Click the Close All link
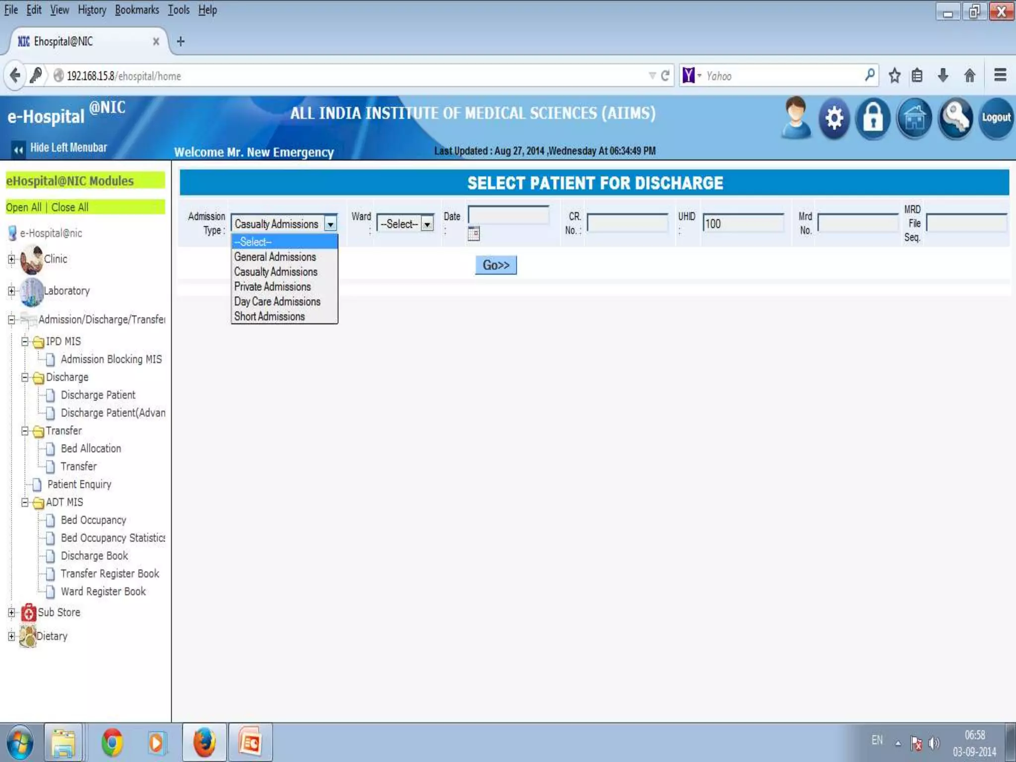The image size is (1016, 762). pos(70,207)
